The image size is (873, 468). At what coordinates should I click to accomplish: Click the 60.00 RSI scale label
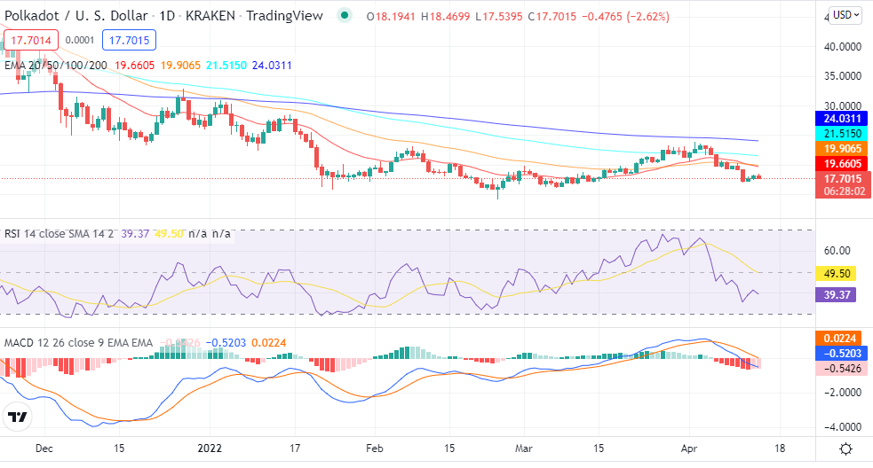(837, 251)
